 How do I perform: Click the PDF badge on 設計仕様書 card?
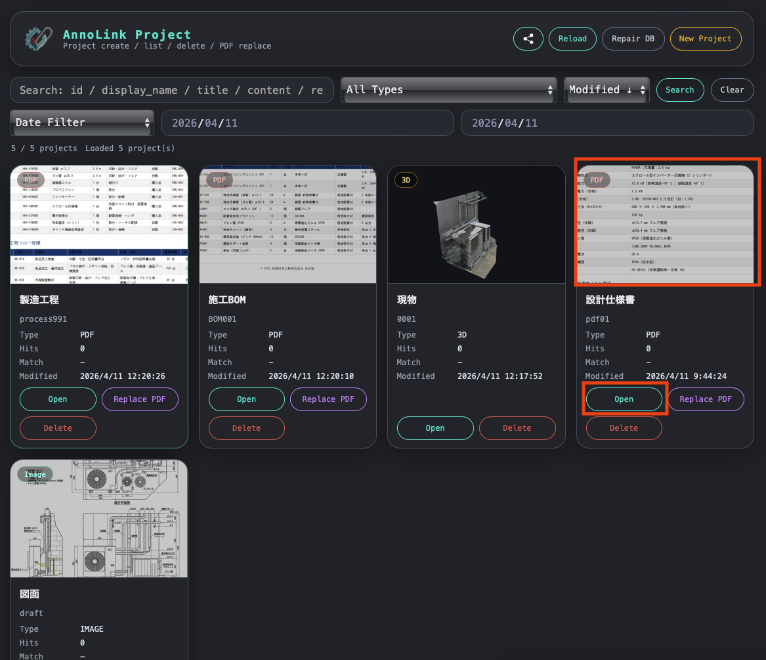click(x=596, y=180)
